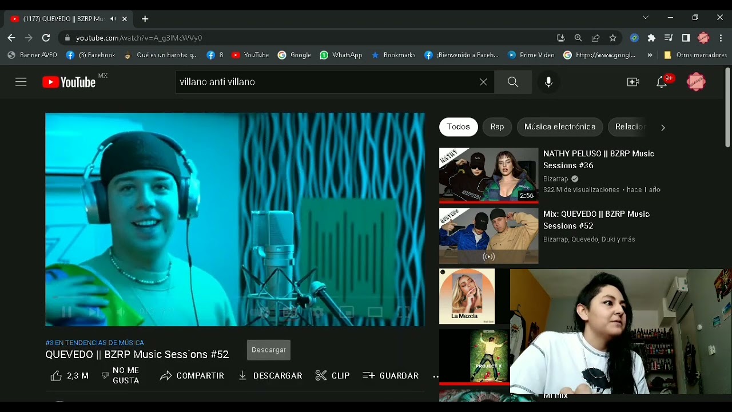Dislike the video with NO ME GUSTA
The image size is (732, 412).
pos(121,375)
